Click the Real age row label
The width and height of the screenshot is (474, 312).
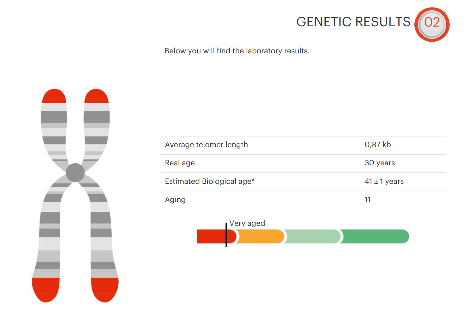(x=180, y=163)
